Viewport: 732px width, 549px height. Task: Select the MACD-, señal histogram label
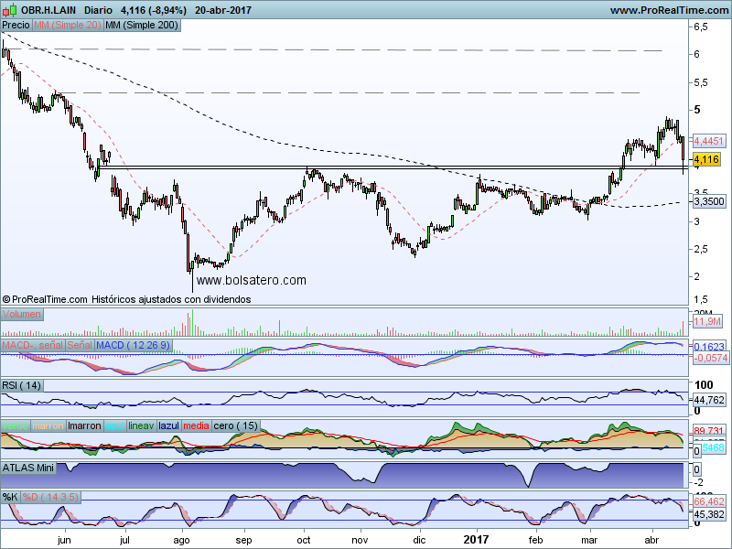[33, 345]
